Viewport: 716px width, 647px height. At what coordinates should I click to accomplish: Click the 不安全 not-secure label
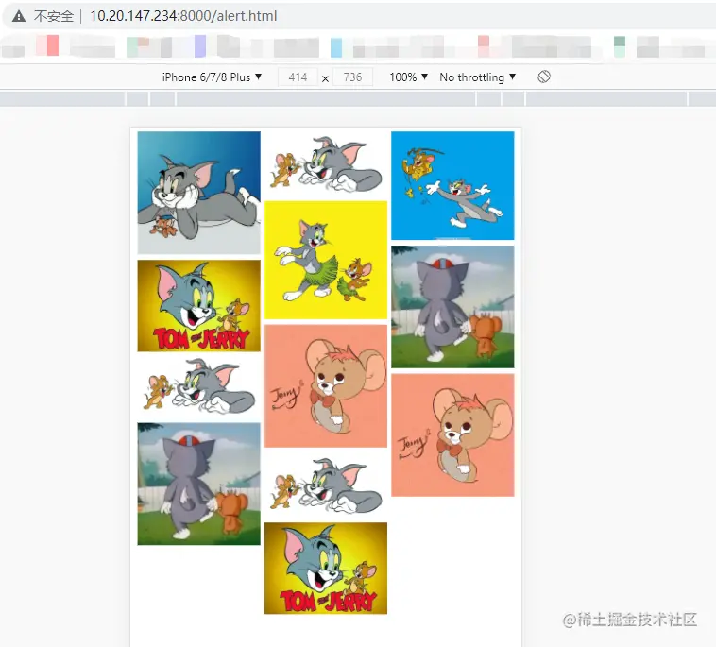[x=54, y=16]
